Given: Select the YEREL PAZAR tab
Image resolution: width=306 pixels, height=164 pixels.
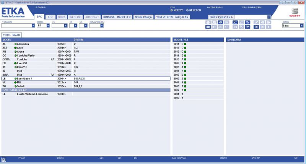Looking at the screenshot, I should click(x=11, y=35).
